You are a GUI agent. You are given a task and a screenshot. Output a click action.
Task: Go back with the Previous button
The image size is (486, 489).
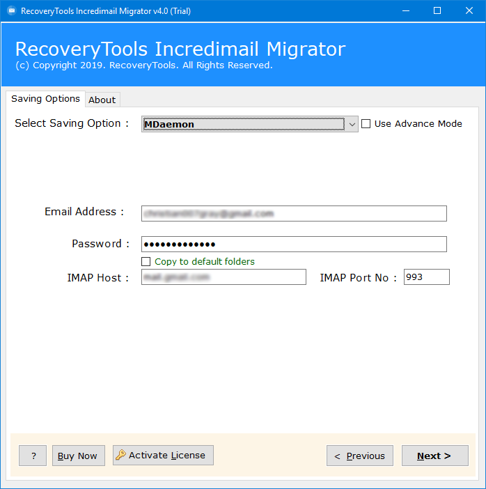pos(359,456)
